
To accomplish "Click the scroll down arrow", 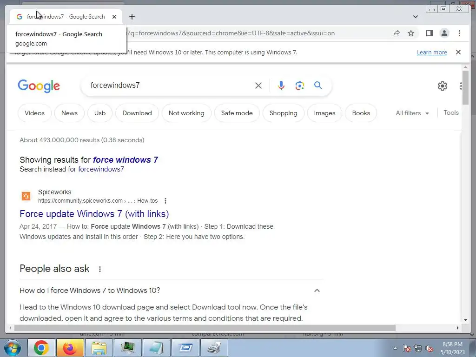I will tap(465, 319).
